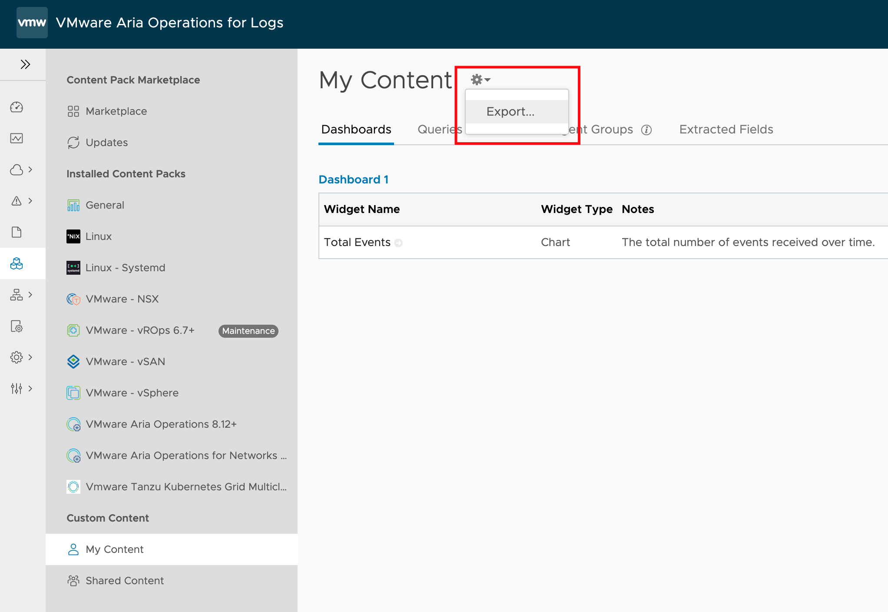Choose Export... from the dropdown menu
This screenshot has height=612, width=888.
(510, 112)
